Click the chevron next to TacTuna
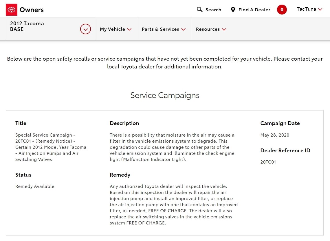This screenshot has height=241, width=330. [x=320, y=10]
